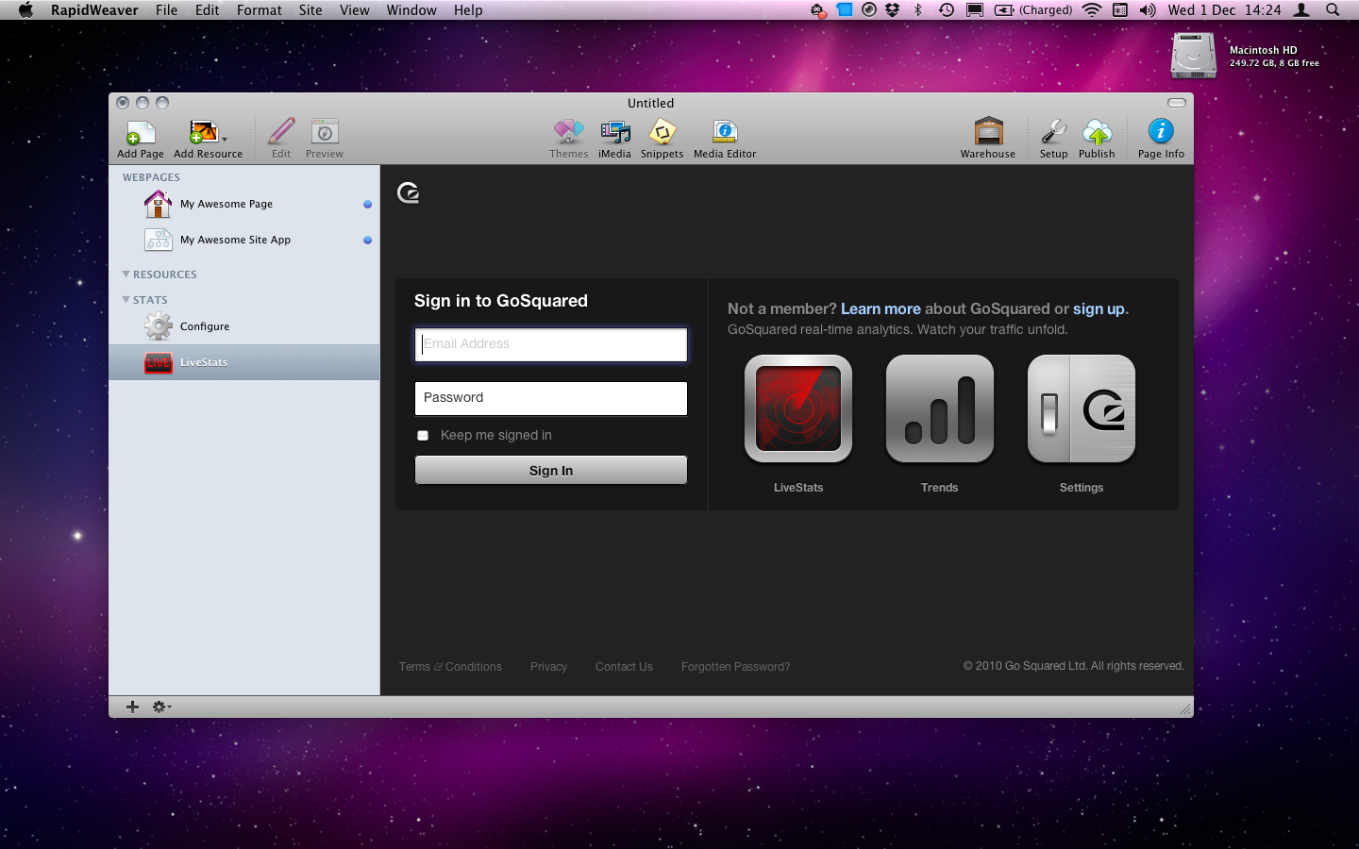Click the LiveStats radar icon

(x=798, y=408)
